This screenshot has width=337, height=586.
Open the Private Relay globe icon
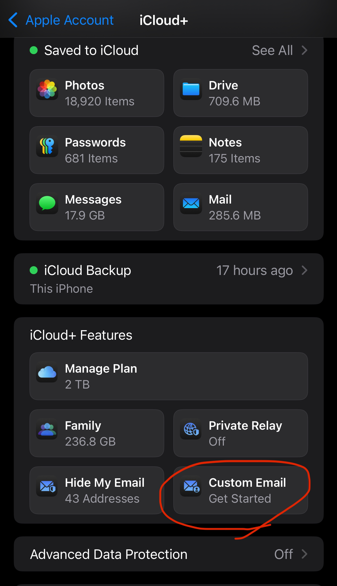(191, 429)
